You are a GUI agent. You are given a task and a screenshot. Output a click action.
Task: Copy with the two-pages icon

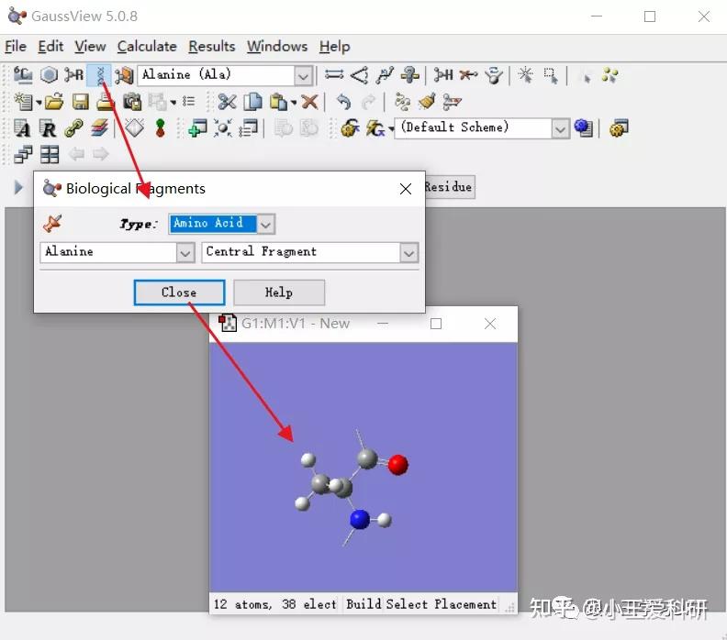[252, 102]
